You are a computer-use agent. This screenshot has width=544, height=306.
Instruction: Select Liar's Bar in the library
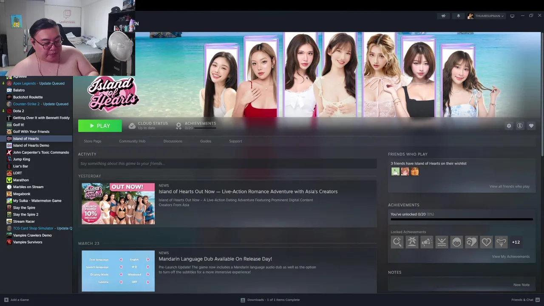click(20, 166)
